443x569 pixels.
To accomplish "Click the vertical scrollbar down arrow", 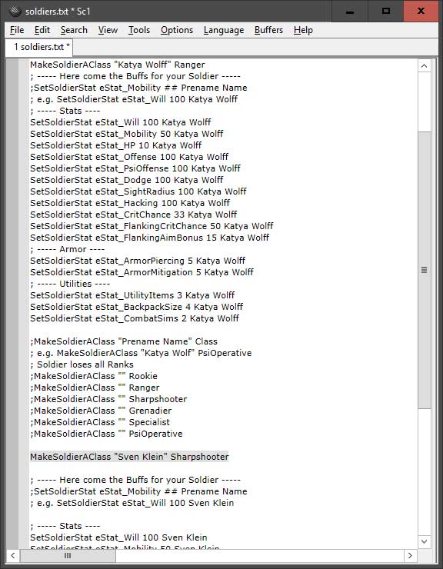I will (x=424, y=541).
